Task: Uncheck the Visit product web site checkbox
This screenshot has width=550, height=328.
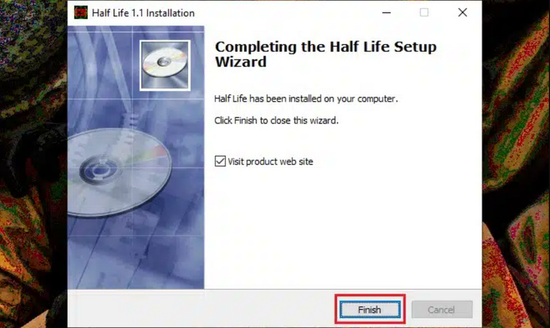Action: pyautogui.click(x=220, y=162)
